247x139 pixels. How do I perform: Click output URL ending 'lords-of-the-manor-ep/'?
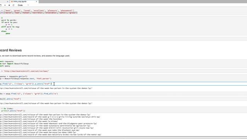point(51,135)
